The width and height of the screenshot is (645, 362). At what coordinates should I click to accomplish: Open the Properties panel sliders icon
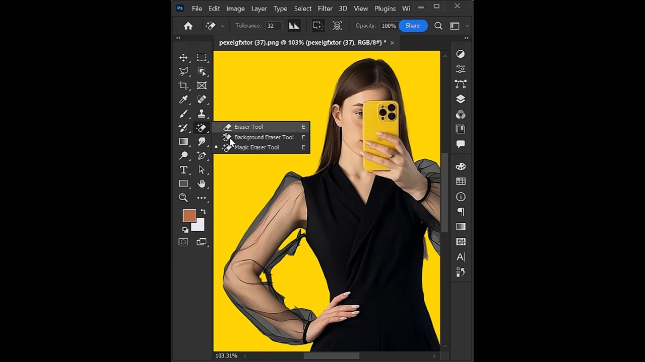click(x=461, y=69)
